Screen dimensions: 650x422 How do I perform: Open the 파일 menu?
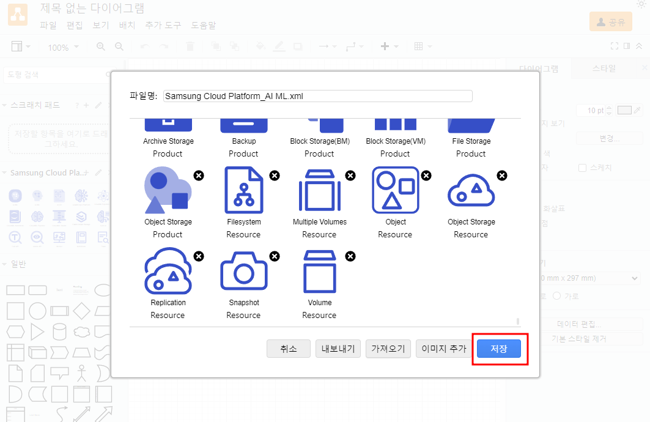point(48,25)
